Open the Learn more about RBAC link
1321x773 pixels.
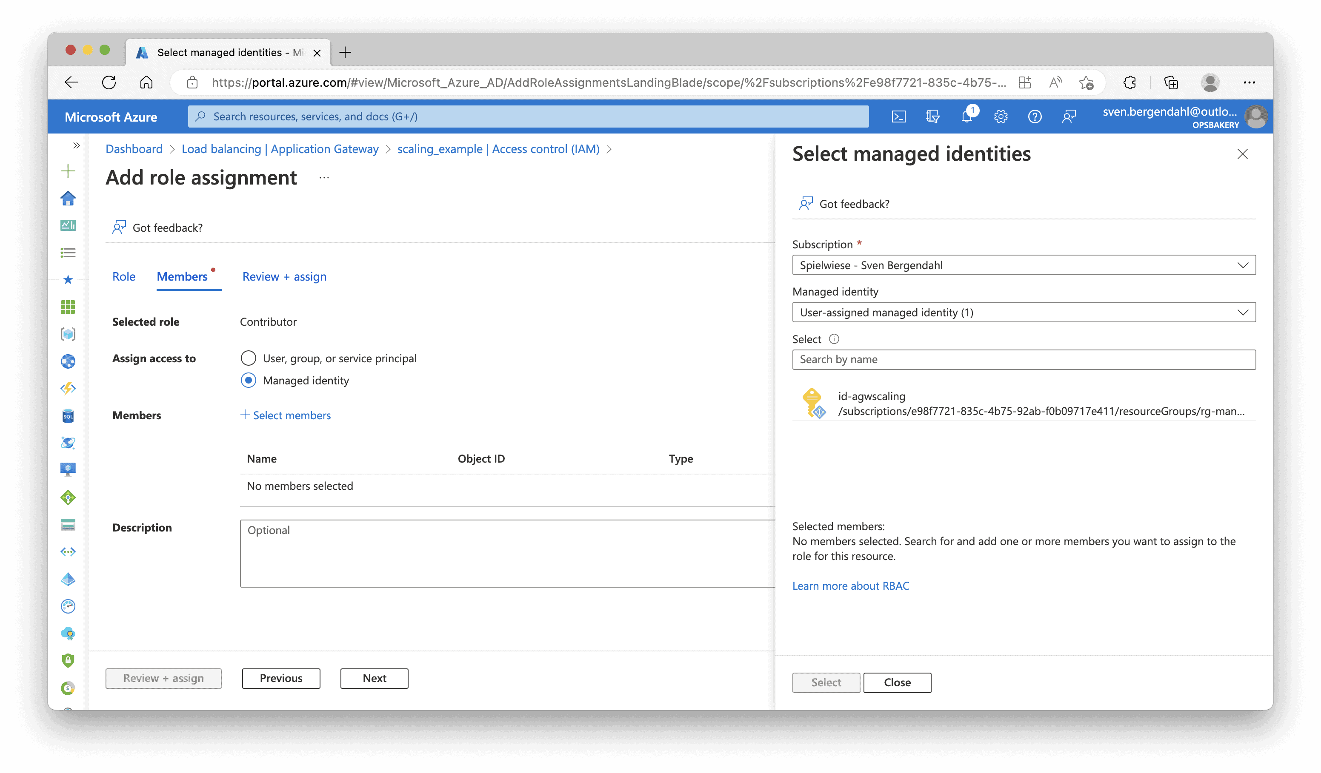[x=850, y=585]
